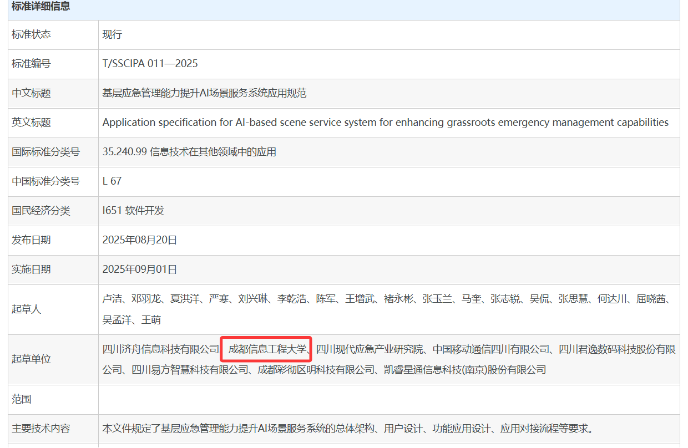Click 四川济舟信息科技有限公司 in drafting units

pyautogui.click(x=161, y=349)
